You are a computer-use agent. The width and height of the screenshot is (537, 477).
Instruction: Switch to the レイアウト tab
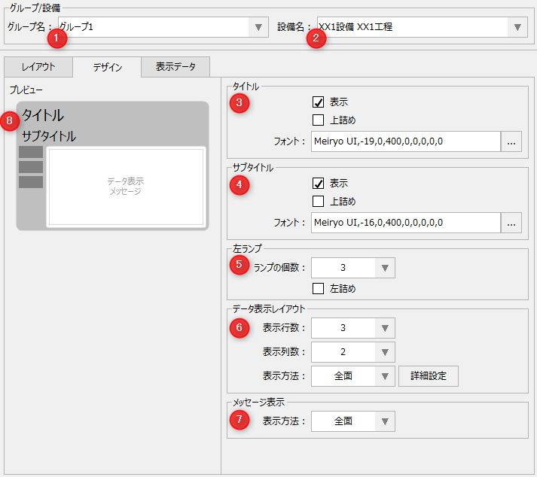(x=38, y=67)
